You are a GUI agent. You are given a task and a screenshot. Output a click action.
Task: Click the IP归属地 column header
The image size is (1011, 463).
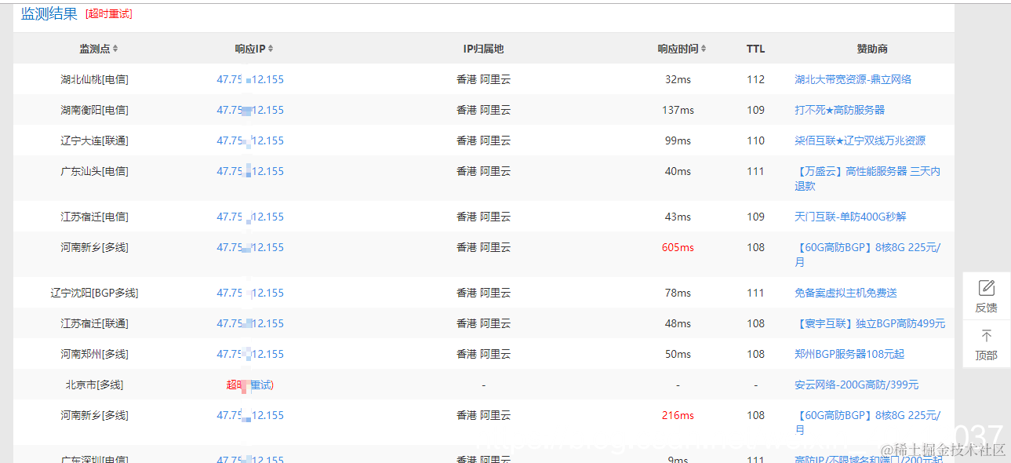[x=483, y=49]
